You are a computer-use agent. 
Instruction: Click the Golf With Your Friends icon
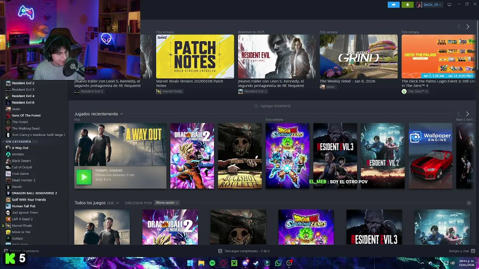[8, 200]
